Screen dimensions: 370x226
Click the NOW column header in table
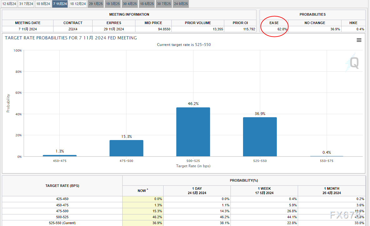[x=143, y=191]
